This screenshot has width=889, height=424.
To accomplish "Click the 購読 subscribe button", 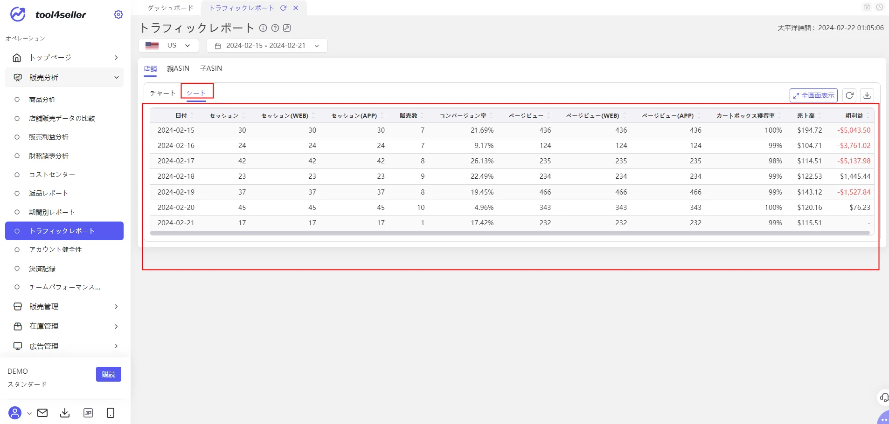I will point(109,374).
